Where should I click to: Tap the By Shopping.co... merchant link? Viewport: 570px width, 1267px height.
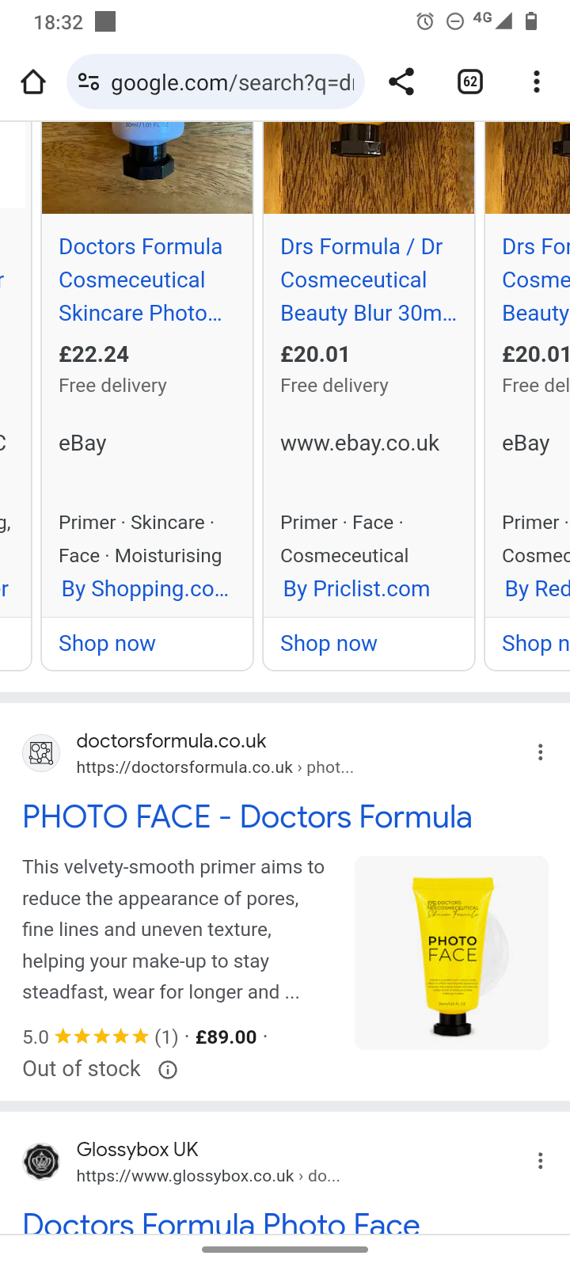pos(145,589)
